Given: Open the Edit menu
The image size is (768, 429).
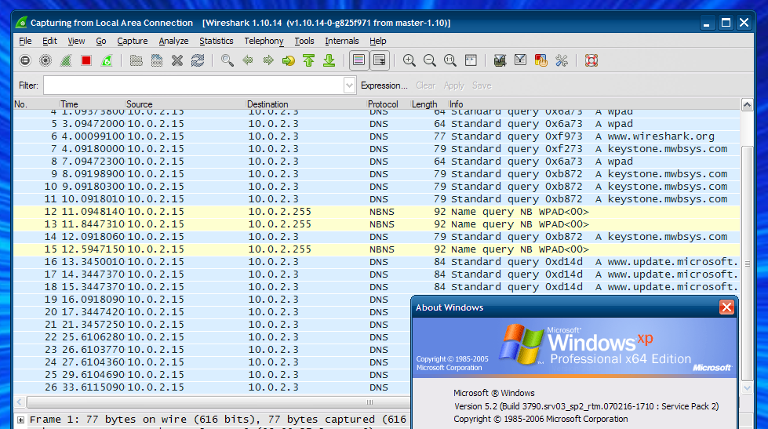Looking at the screenshot, I should 49,41.
